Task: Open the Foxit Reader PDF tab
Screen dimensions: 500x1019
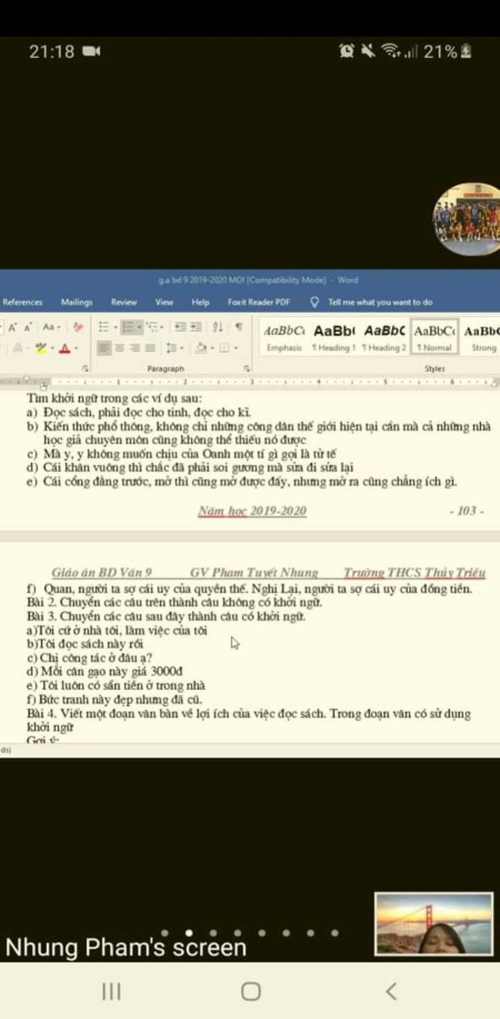Action: click(259, 302)
